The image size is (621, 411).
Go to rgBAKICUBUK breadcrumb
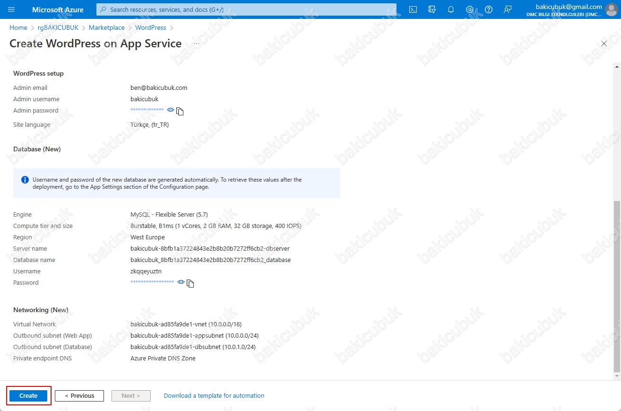(58, 28)
